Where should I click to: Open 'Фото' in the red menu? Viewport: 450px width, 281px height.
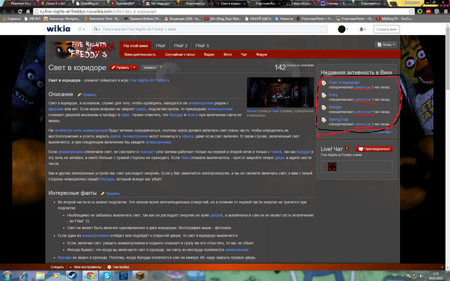click(228, 54)
